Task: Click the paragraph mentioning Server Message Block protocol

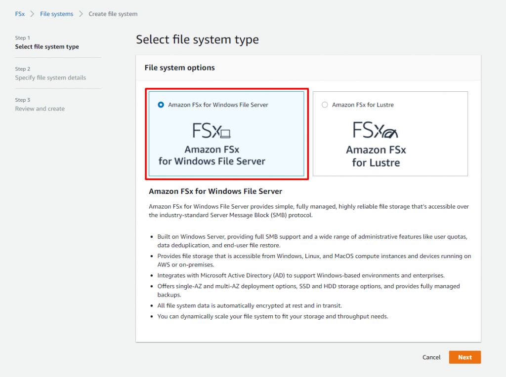Action: 308,211
